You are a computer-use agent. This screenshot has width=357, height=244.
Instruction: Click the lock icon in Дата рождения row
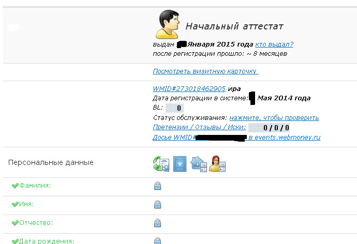point(157,240)
